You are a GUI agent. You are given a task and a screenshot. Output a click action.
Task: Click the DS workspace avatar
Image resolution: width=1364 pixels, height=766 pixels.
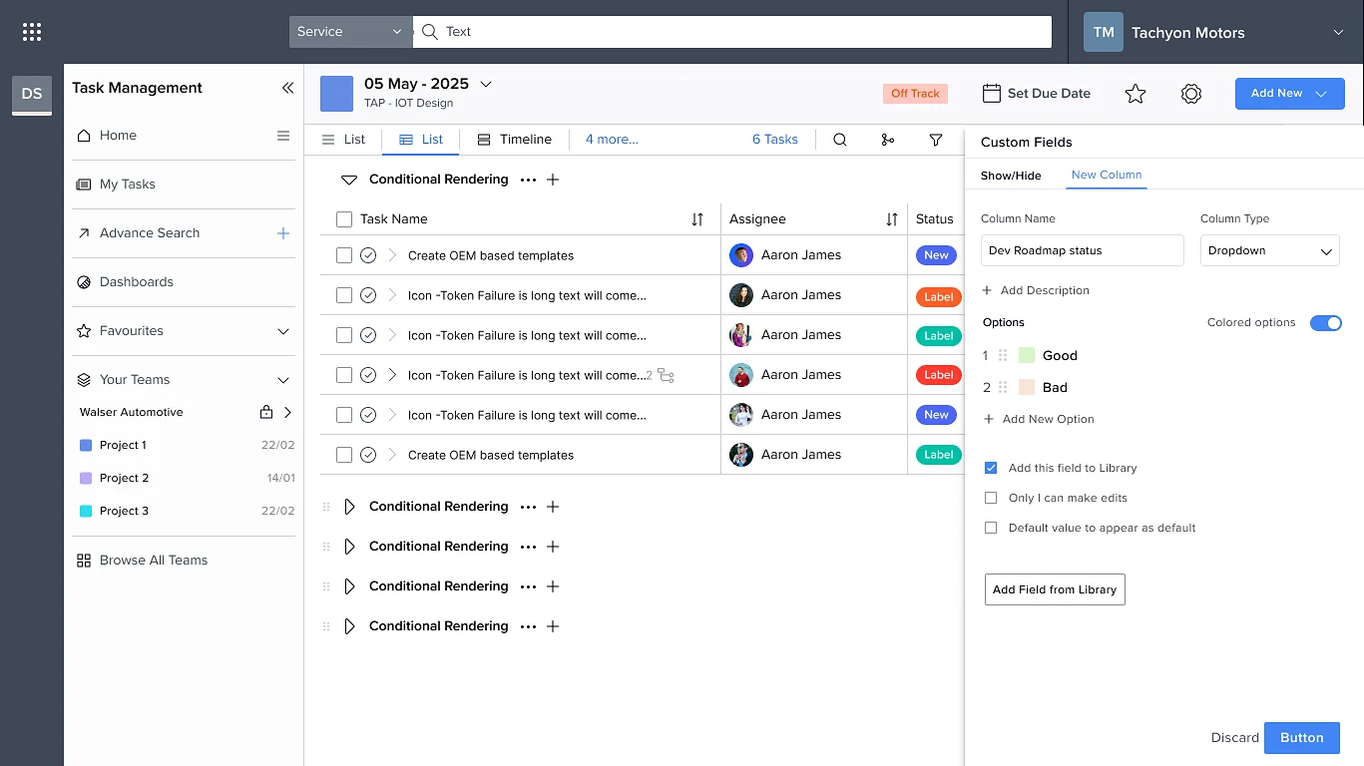(32, 94)
